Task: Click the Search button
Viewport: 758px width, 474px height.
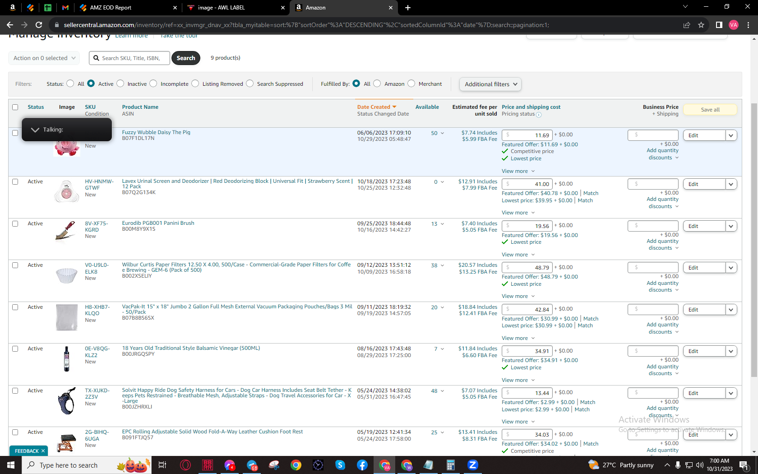Action: [x=186, y=58]
